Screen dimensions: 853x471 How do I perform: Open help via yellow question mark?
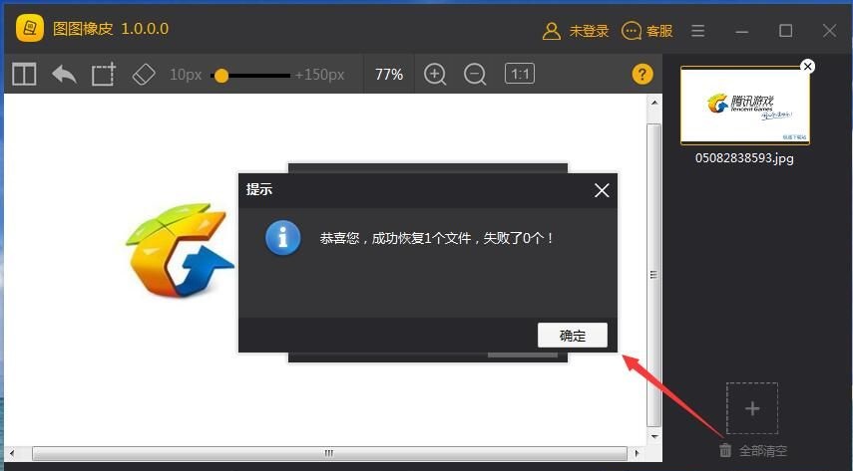pos(642,75)
